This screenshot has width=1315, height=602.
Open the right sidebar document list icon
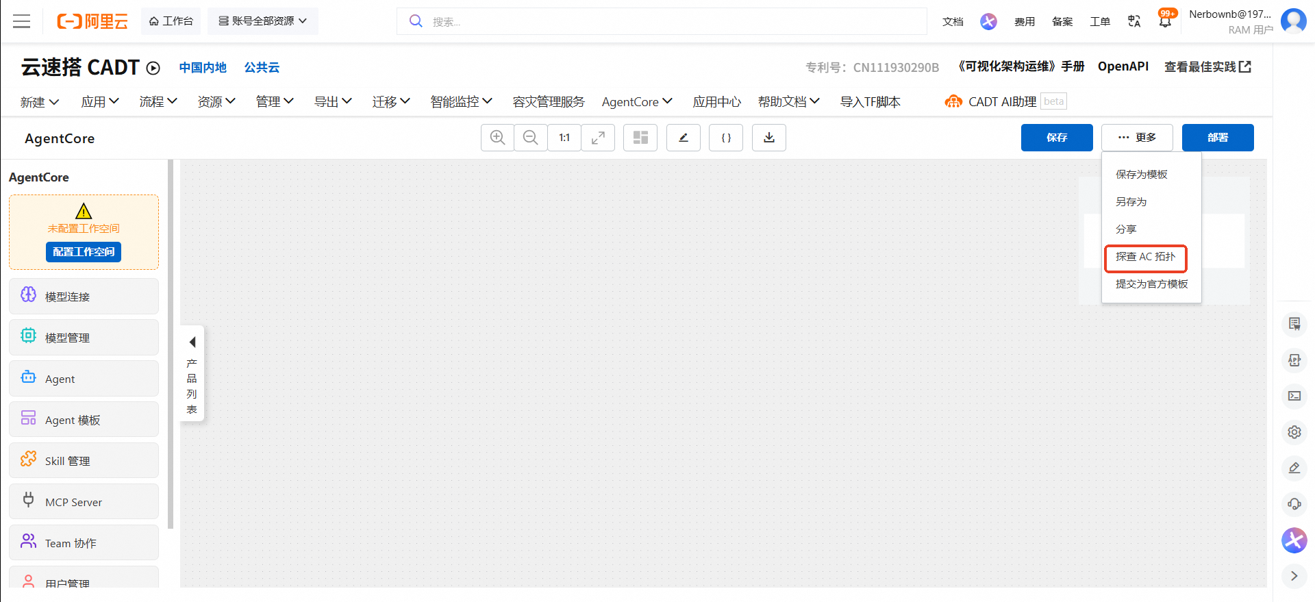pyautogui.click(x=1294, y=324)
